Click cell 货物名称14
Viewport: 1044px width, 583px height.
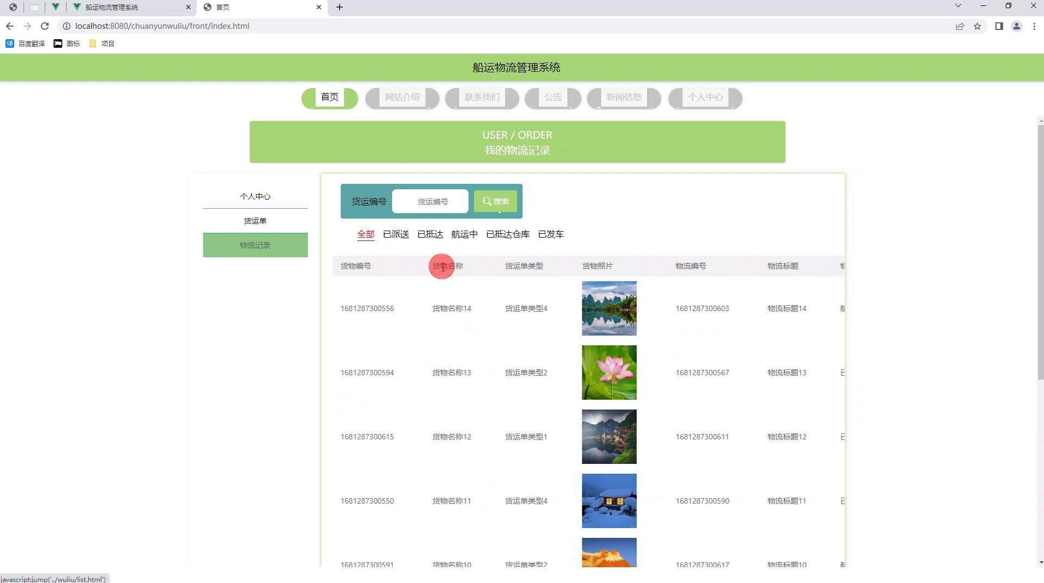coord(452,308)
